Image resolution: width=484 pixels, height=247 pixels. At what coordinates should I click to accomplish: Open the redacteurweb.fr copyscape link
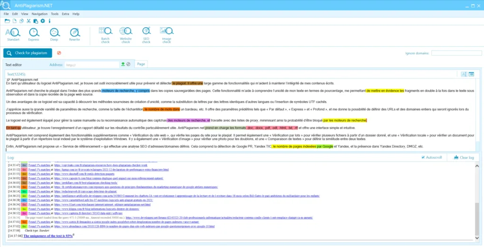click(x=86, y=191)
